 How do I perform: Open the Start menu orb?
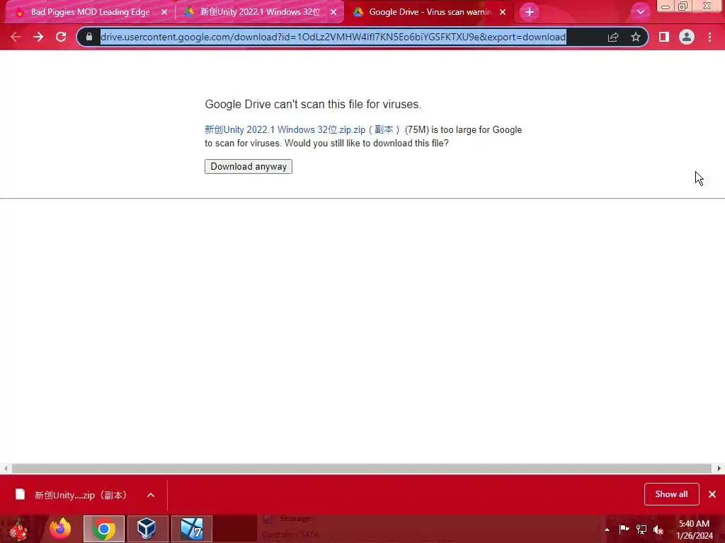(x=18, y=529)
